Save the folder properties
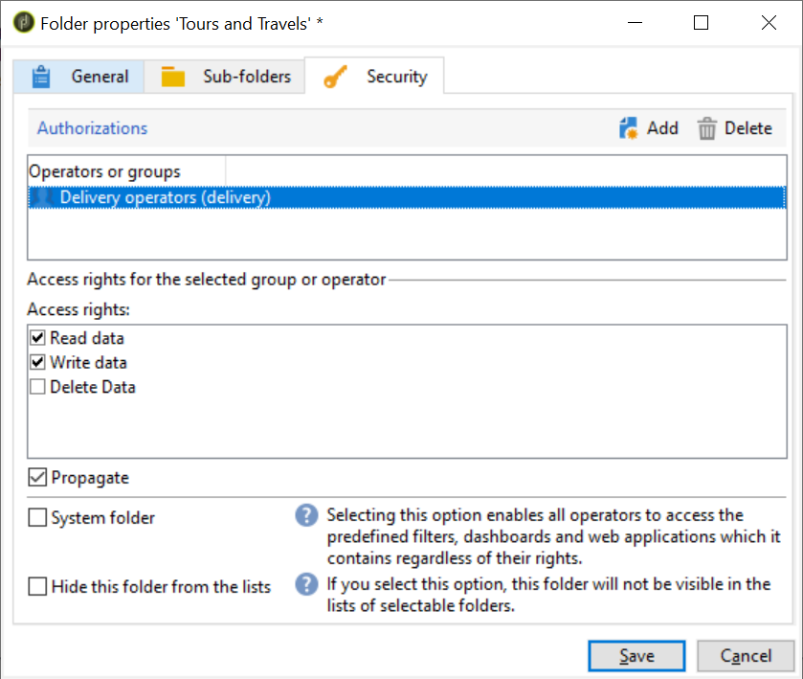This screenshot has width=803, height=679. tap(636, 656)
